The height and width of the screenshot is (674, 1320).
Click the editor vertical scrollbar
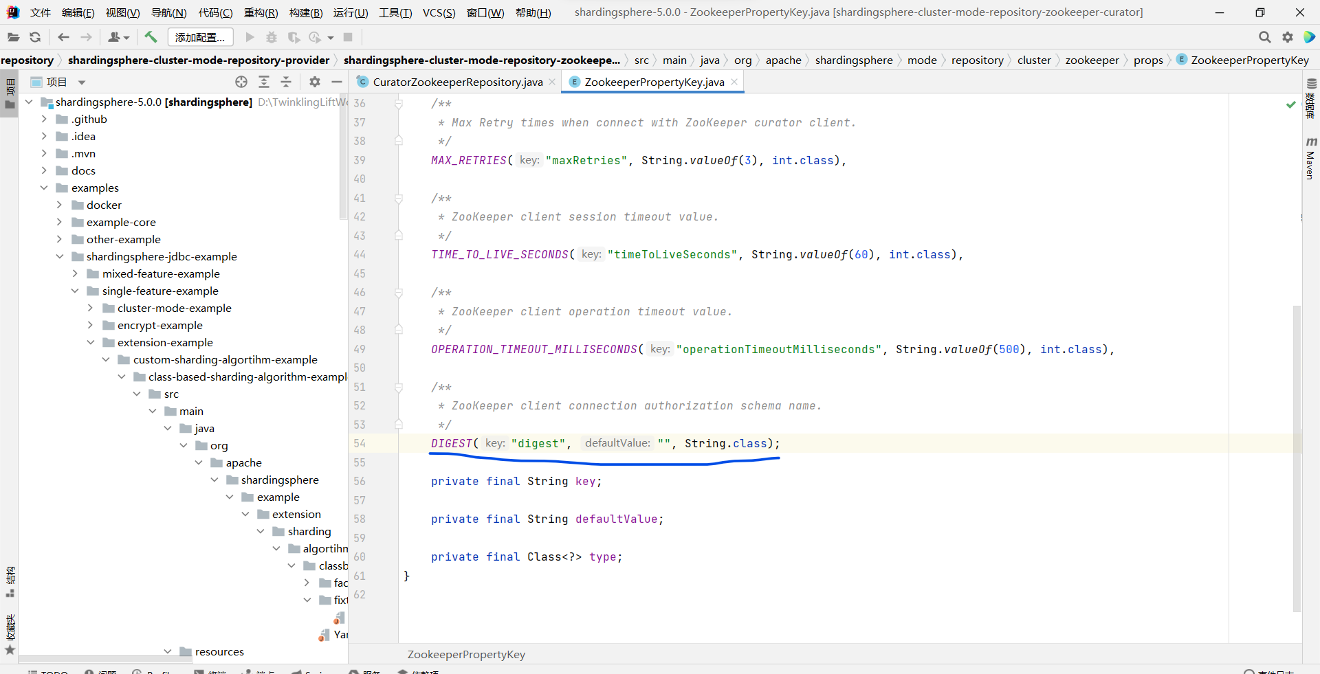[x=1297, y=458]
